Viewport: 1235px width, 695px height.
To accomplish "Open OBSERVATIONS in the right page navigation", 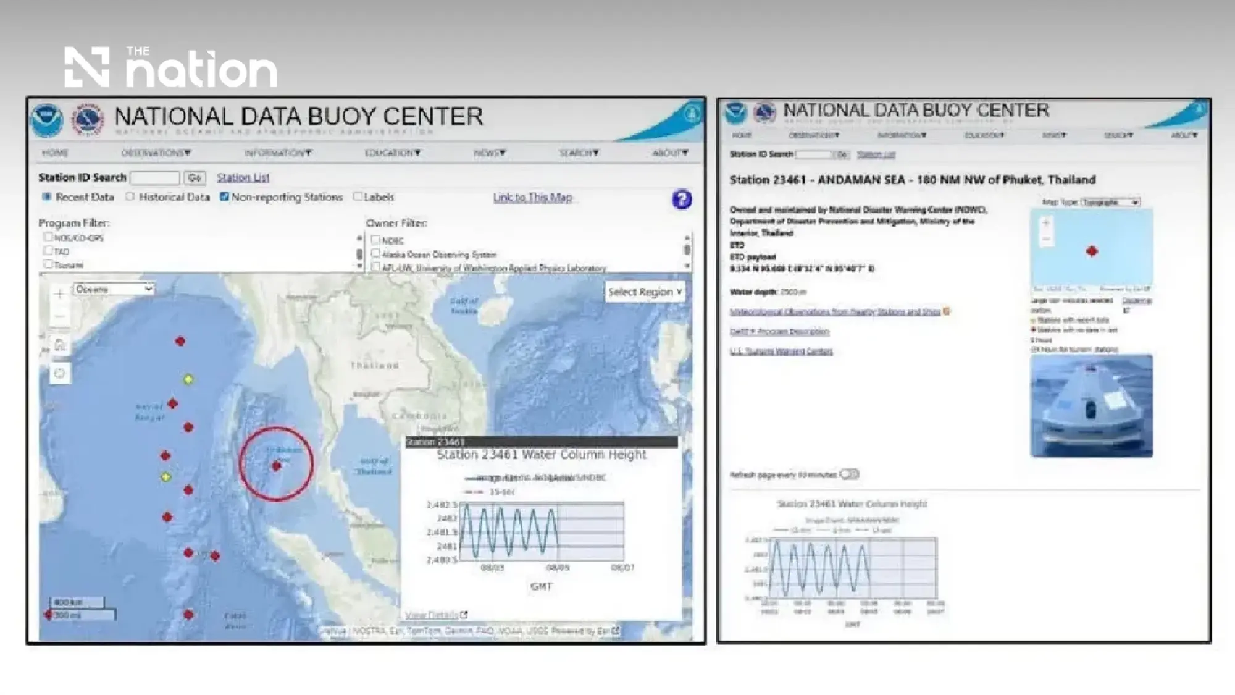I will pyautogui.click(x=814, y=135).
